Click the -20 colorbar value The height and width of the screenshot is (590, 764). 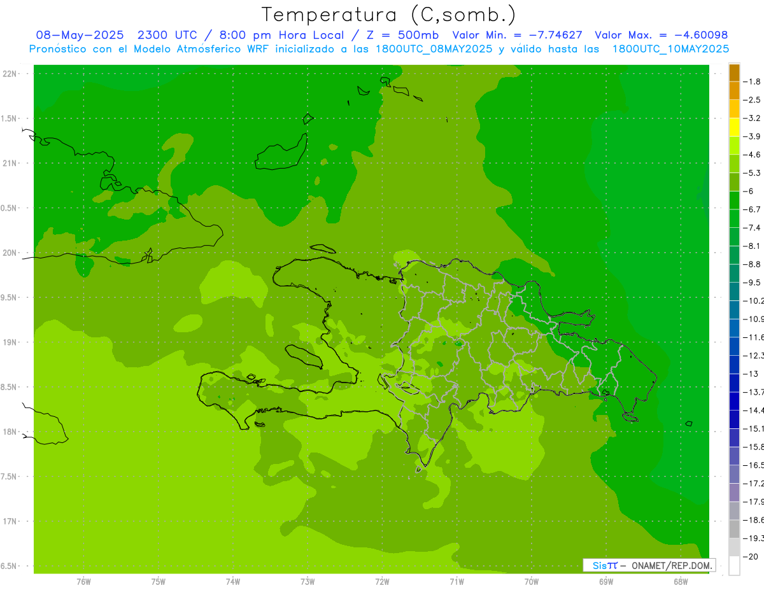tap(751, 556)
